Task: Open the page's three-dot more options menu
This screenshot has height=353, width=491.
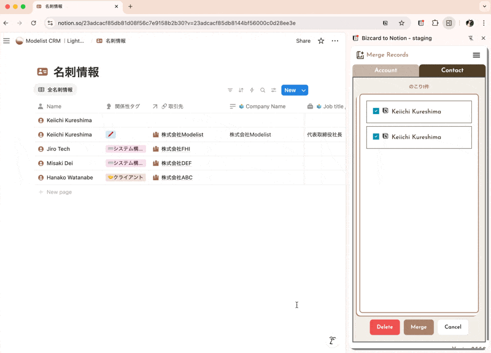Action: (x=335, y=41)
